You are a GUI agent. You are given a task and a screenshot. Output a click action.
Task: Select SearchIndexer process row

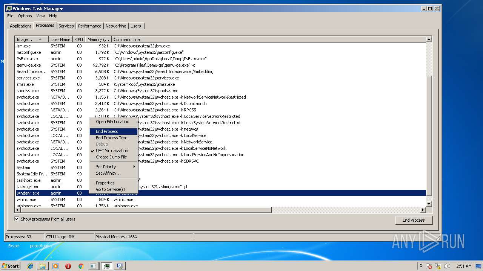(220, 72)
